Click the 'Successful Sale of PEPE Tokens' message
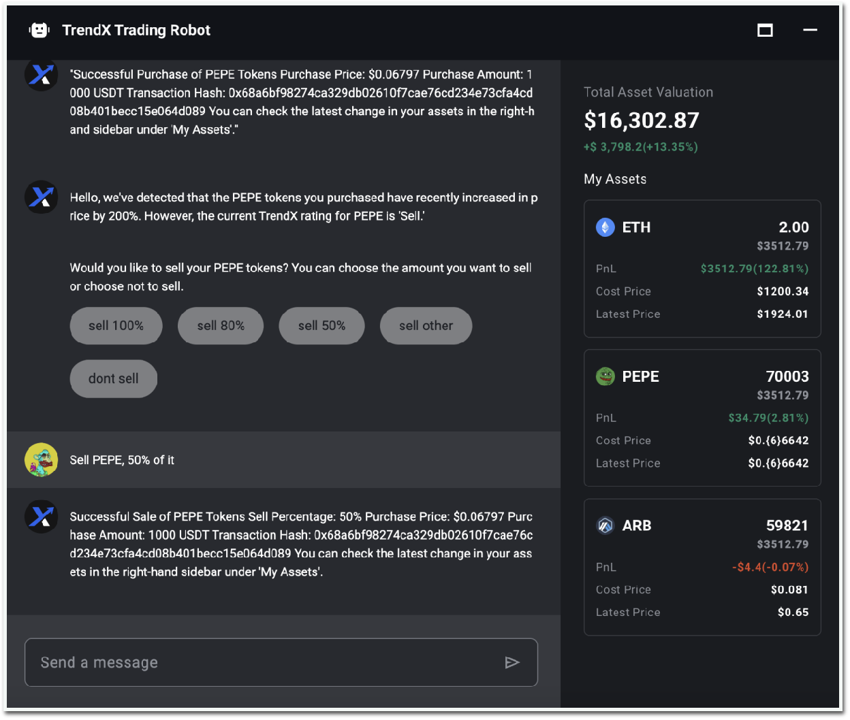Viewport: 850px width, 720px height. [301, 544]
